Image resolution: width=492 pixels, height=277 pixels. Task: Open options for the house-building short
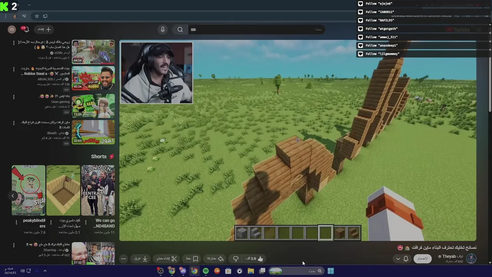(51, 222)
